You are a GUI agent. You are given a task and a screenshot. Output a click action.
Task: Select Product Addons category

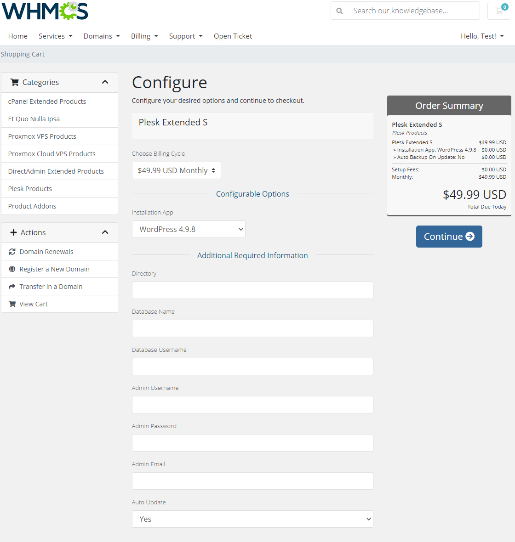59,206
